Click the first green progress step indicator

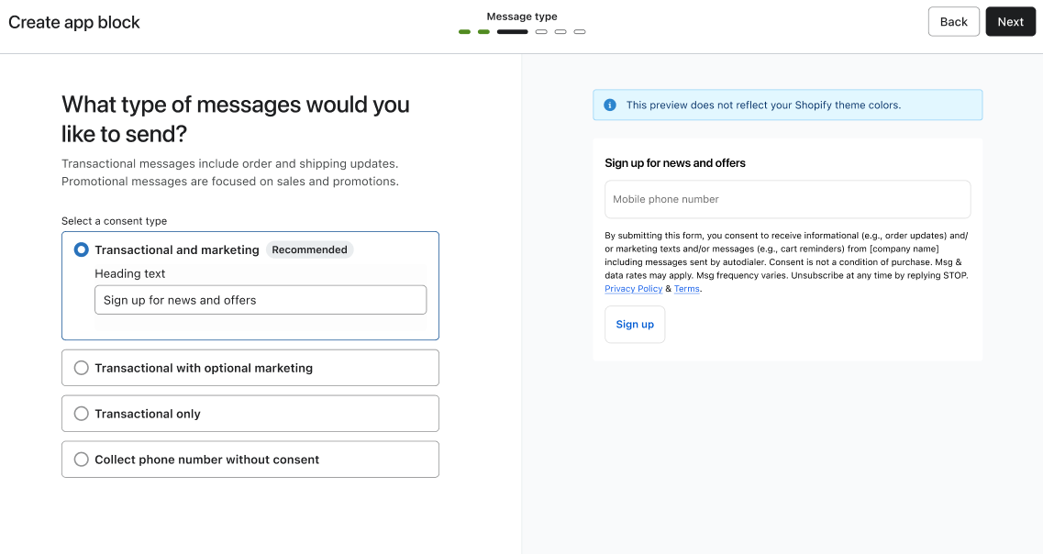click(464, 32)
